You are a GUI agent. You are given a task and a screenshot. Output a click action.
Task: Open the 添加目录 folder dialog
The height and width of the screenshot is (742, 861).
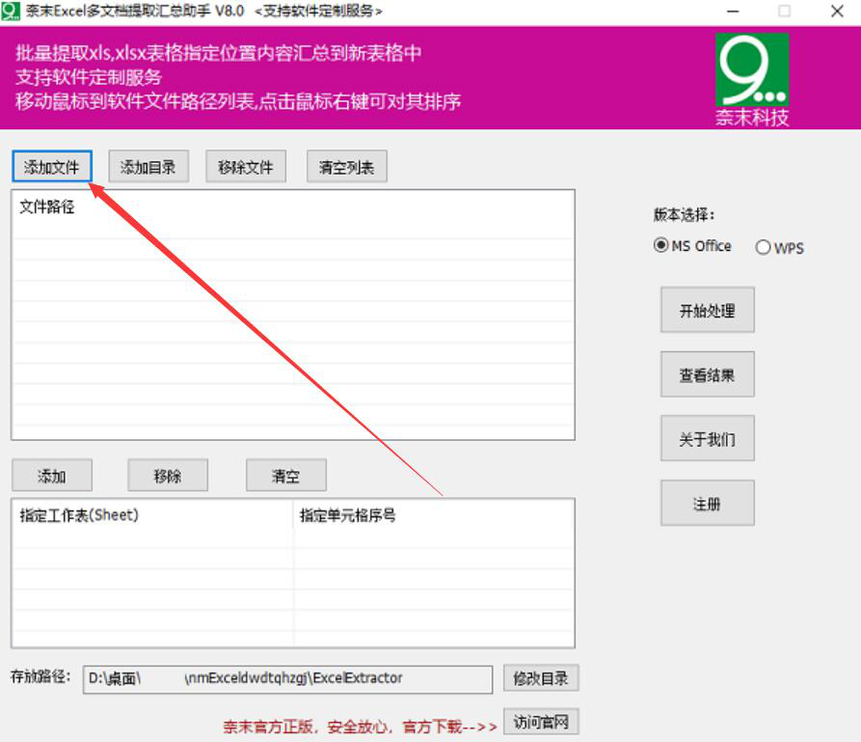[x=148, y=166]
